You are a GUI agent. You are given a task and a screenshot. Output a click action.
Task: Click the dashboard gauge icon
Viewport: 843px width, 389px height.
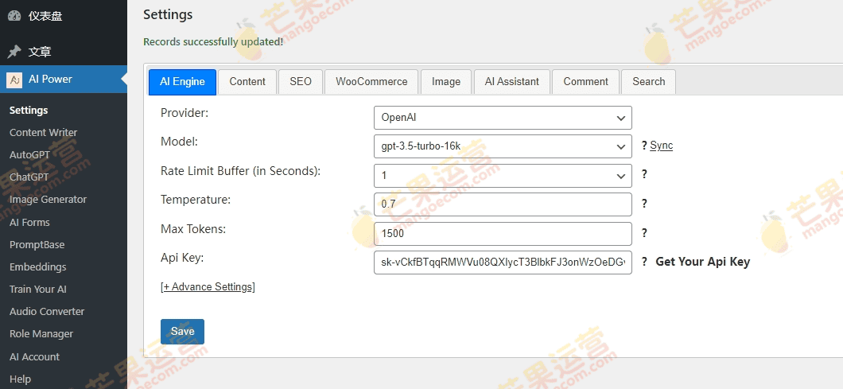tap(14, 16)
